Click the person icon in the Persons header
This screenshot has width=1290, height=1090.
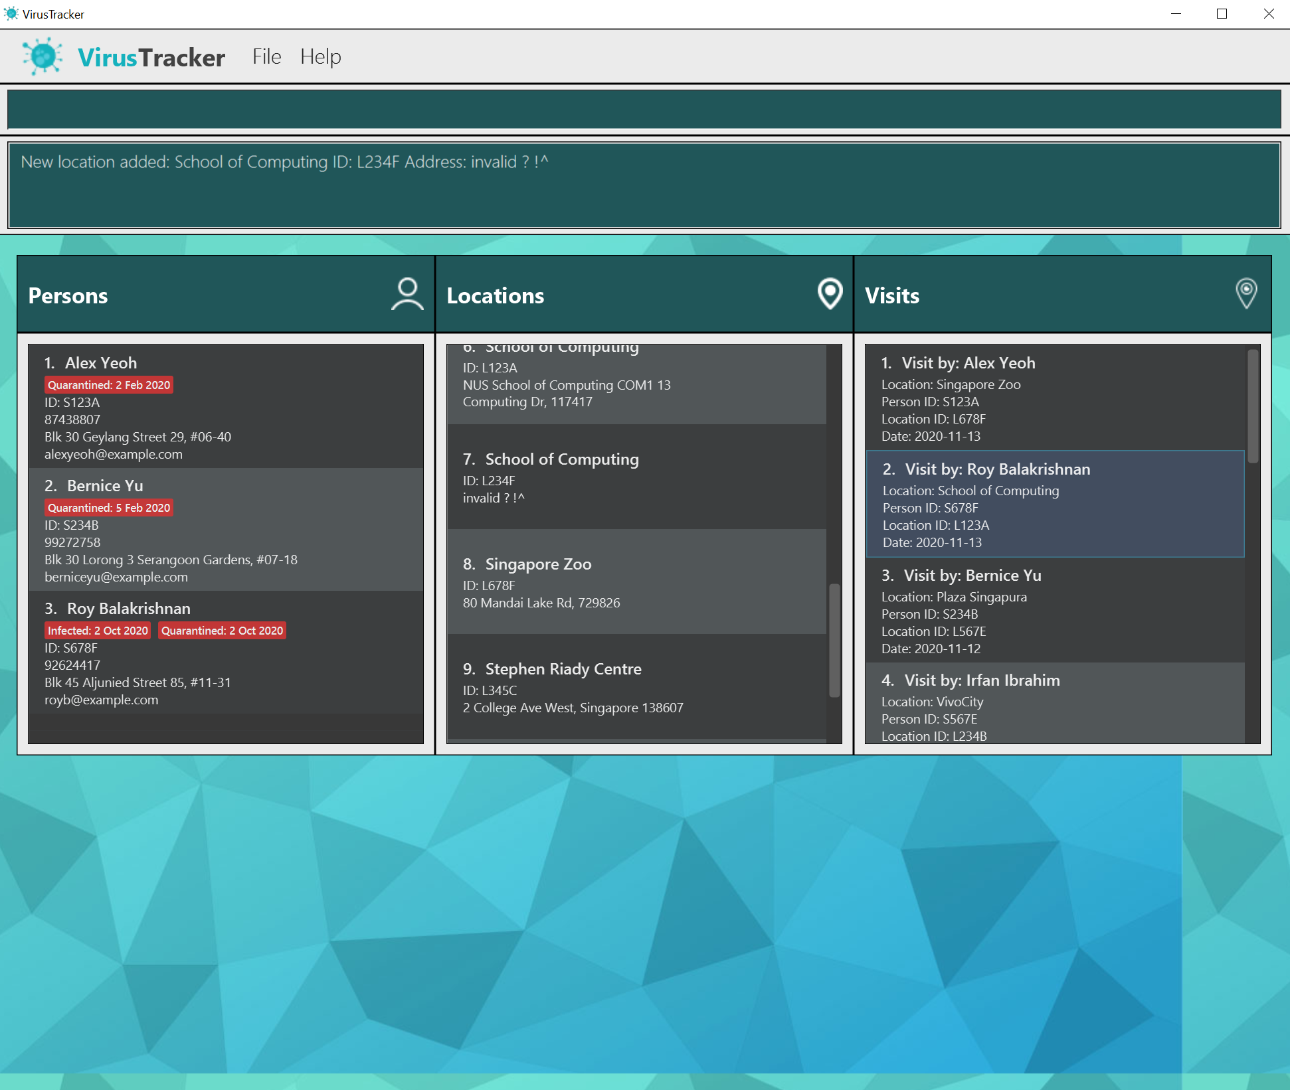407,294
